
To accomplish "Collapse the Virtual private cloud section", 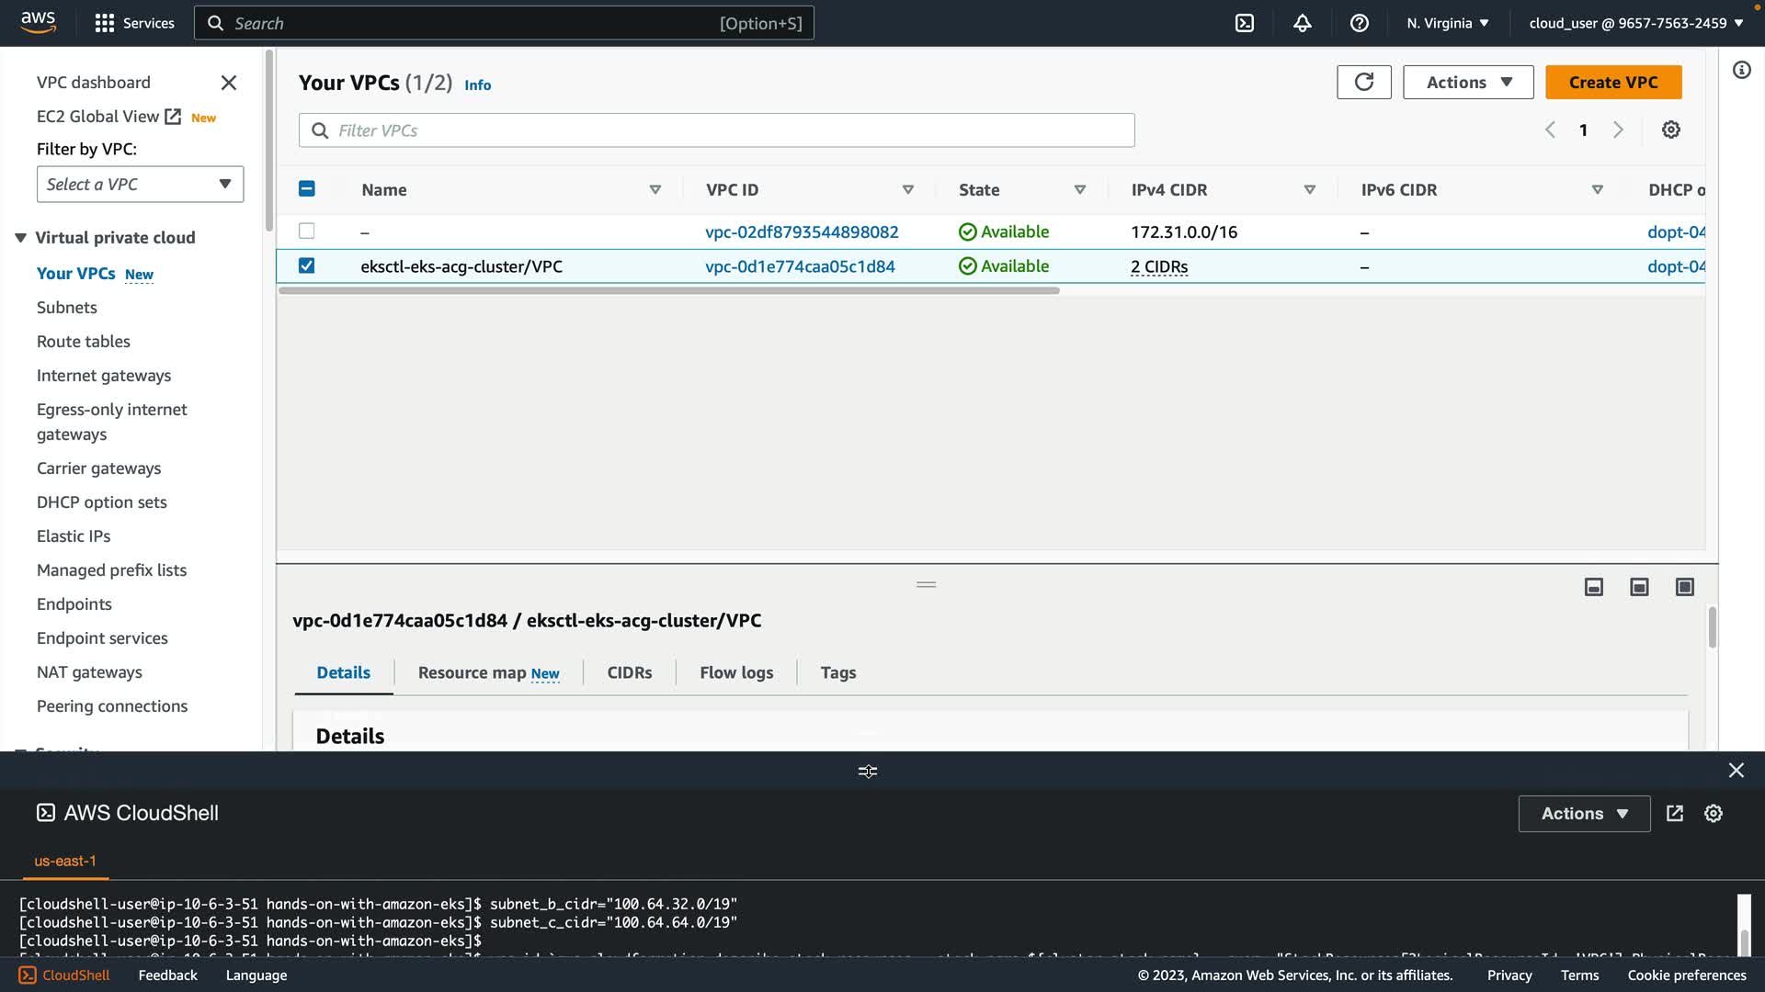I will coord(20,238).
